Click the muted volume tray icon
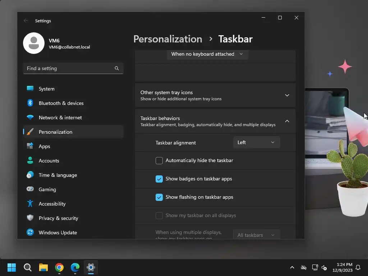This screenshot has width=368, height=276. (324, 267)
